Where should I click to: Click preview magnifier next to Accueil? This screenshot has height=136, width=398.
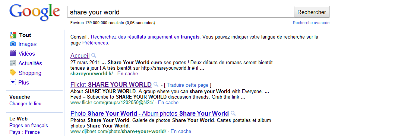point(94,56)
